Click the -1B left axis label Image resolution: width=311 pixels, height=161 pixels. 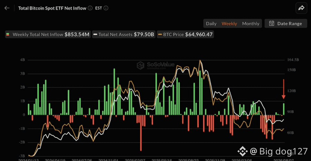tap(22, 128)
